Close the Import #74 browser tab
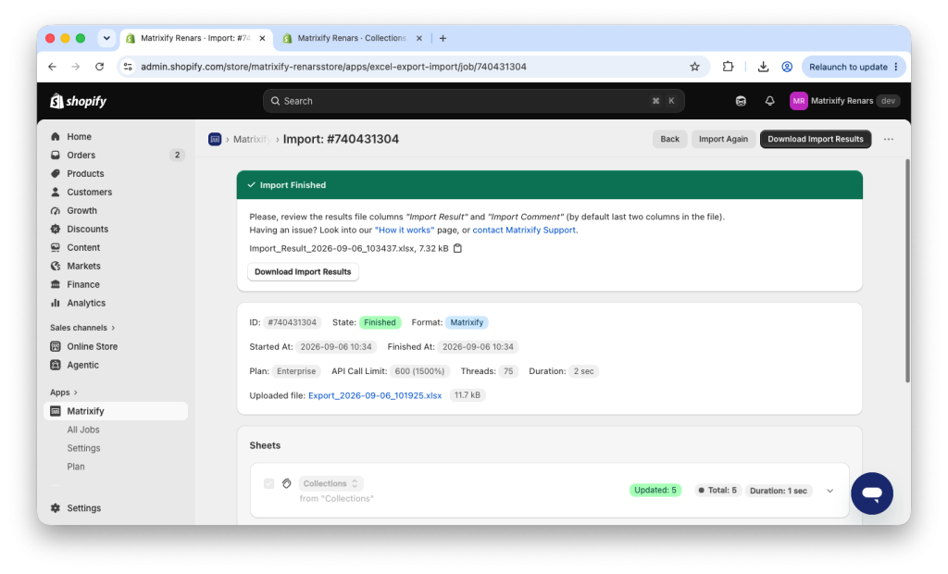The height and width of the screenshot is (574, 948). pos(262,38)
